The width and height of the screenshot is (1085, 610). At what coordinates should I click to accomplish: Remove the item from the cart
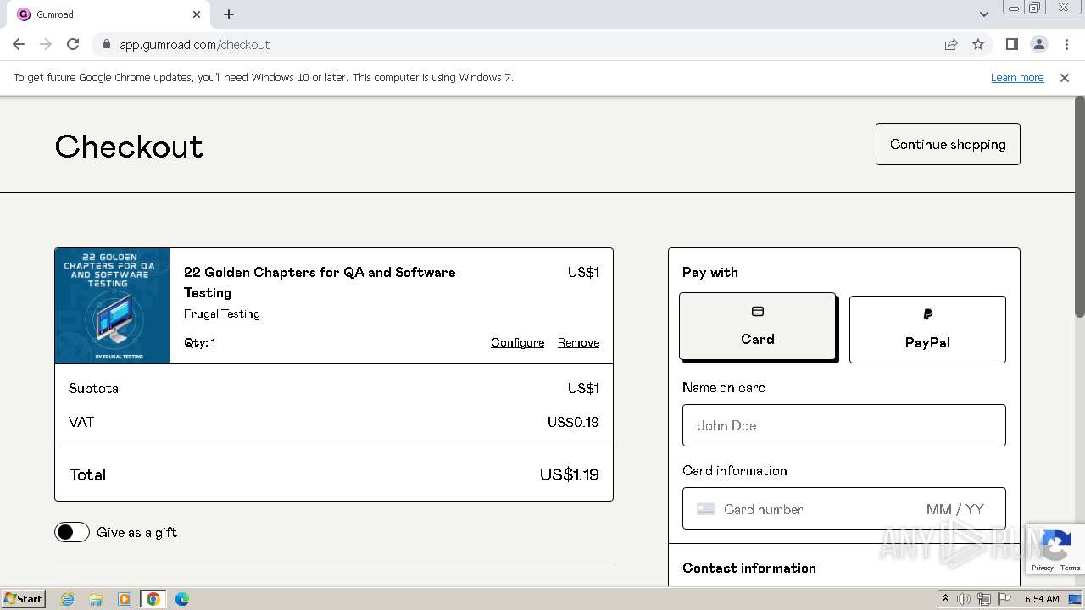point(578,342)
